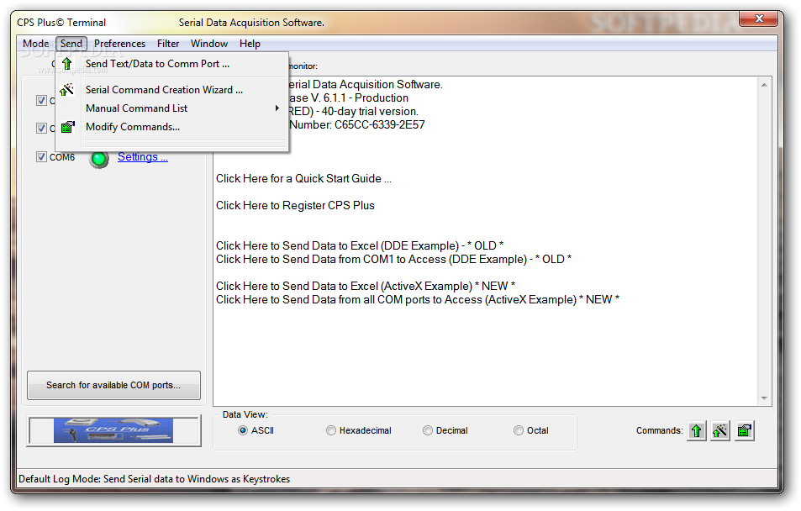Click the serial number C65CC-6339-2E57 text
The image size is (801, 511).
point(380,124)
